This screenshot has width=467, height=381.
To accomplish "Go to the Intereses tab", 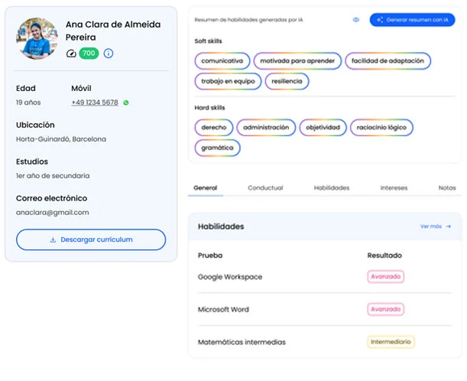I will (x=394, y=187).
